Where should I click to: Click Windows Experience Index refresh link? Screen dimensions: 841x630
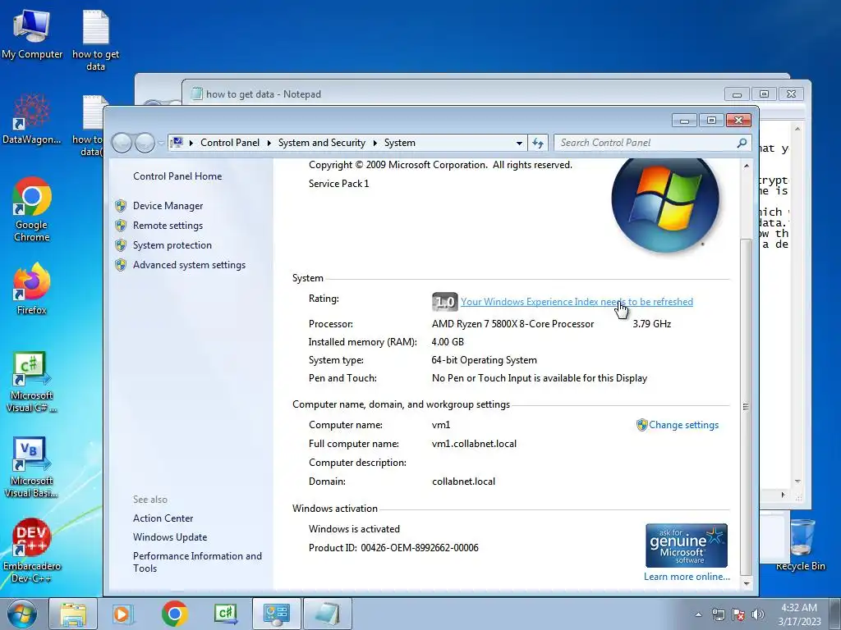(x=577, y=302)
